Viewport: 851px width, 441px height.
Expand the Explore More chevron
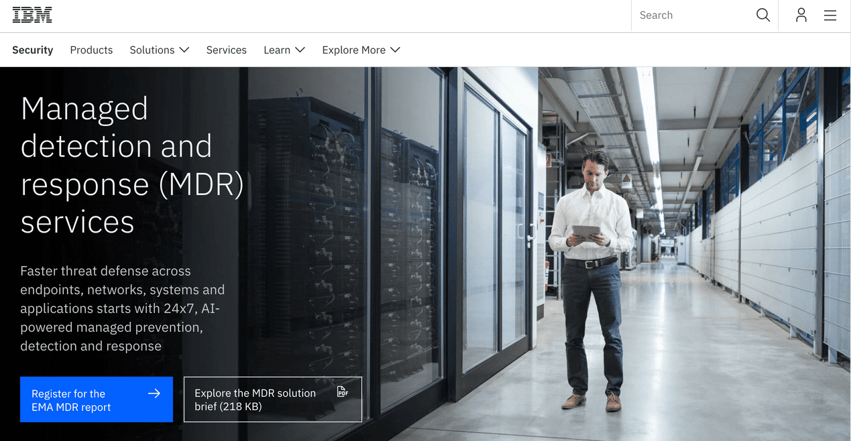396,50
